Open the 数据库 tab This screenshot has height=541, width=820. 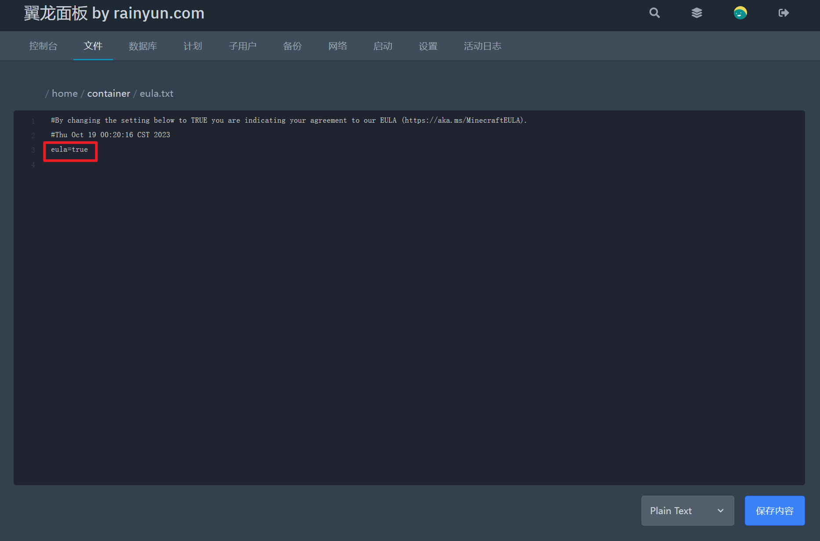coord(143,46)
